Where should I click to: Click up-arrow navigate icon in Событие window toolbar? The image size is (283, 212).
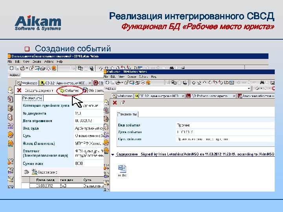point(194,83)
